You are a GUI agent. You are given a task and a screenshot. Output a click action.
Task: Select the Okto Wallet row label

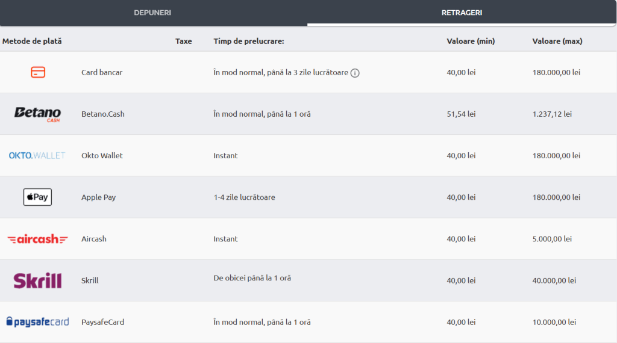point(102,156)
